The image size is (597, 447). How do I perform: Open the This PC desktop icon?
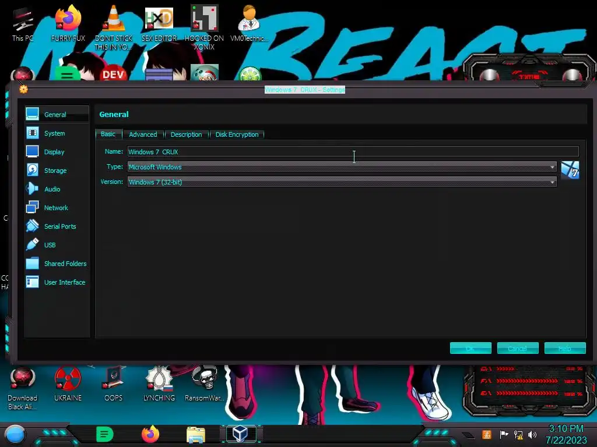pos(23,24)
